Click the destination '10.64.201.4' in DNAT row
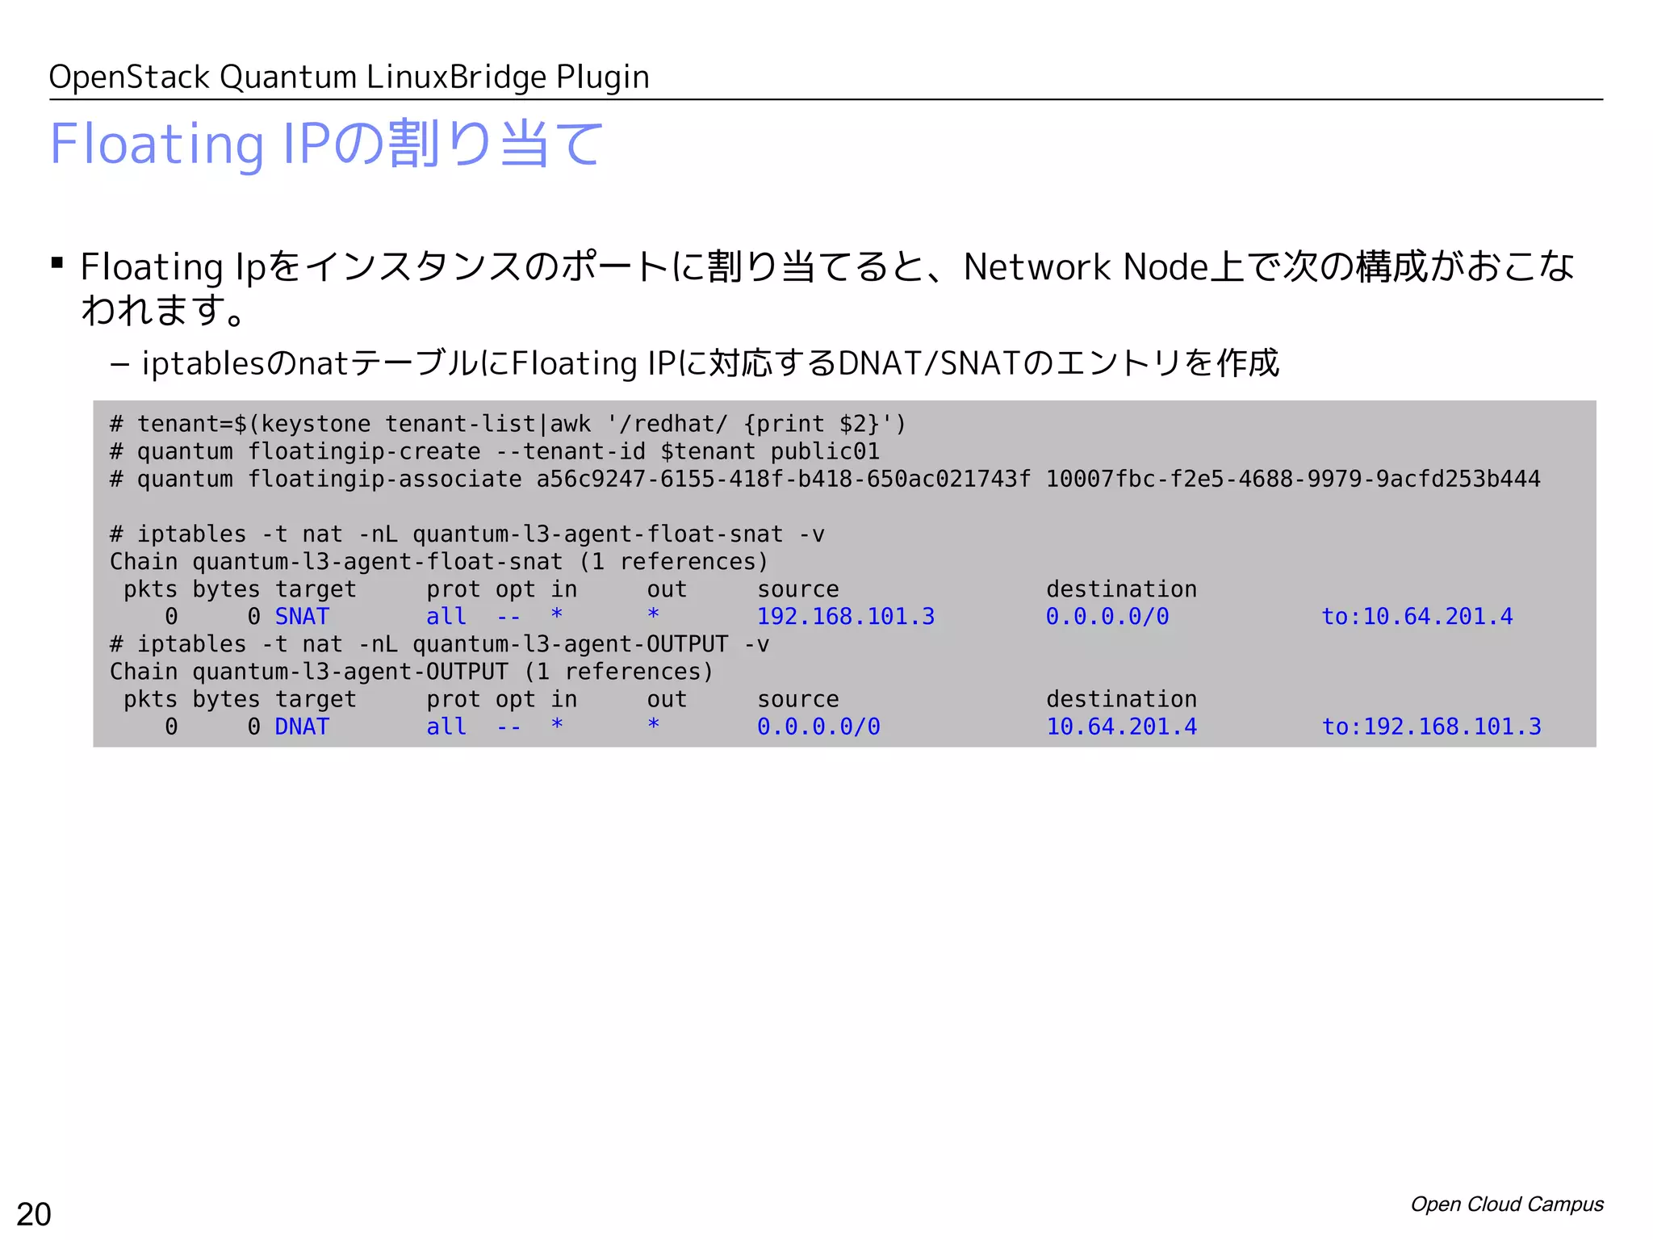Image resolution: width=1653 pixels, height=1240 pixels. pos(1122,727)
